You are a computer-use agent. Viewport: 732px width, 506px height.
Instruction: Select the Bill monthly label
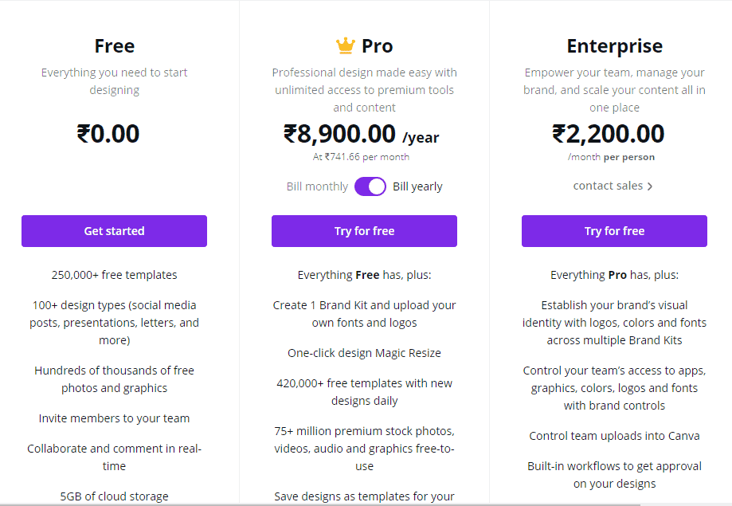point(317,186)
